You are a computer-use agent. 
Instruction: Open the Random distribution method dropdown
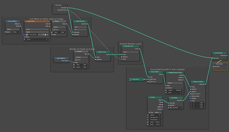coord(175,83)
